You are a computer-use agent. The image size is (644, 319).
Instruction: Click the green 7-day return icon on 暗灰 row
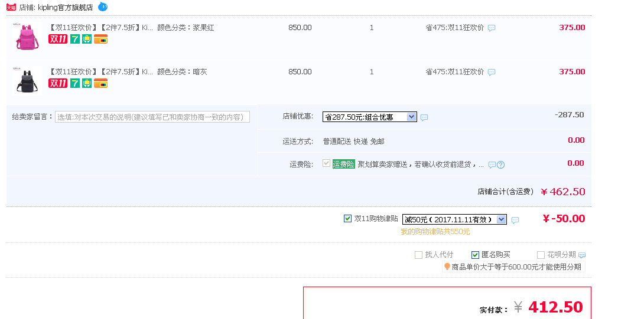[75, 83]
